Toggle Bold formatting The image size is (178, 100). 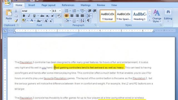point(24,16)
